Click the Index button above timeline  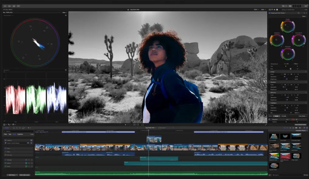pos(6,128)
